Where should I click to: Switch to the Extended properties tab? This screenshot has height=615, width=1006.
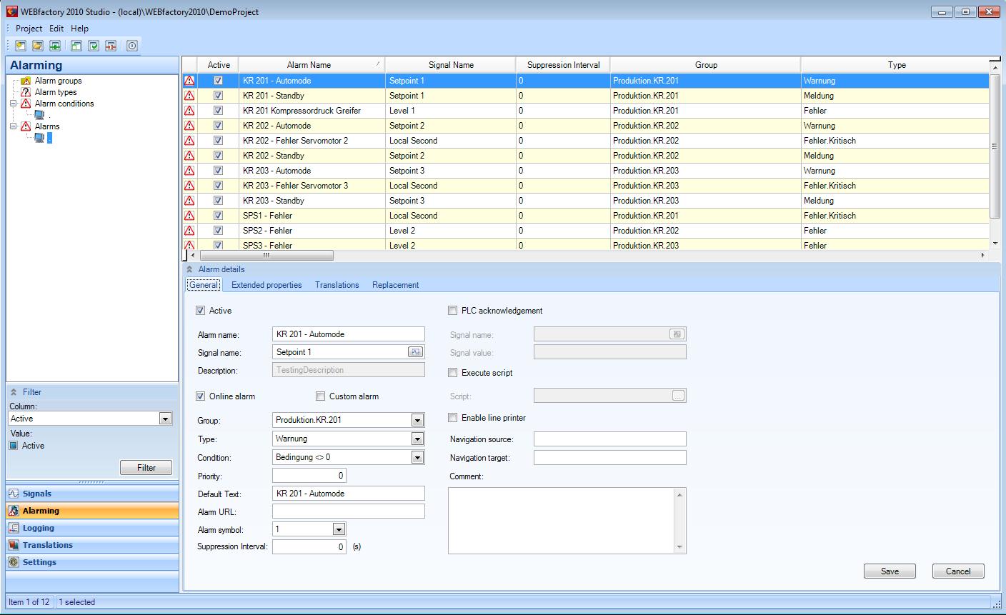click(267, 285)
